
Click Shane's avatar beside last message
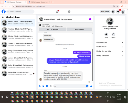tap(40, 79)
